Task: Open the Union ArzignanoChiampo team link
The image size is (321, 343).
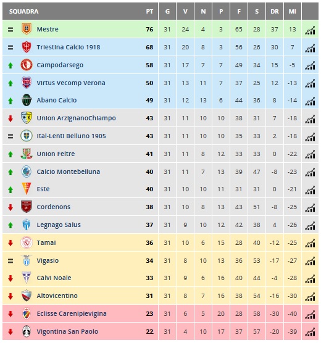Action: click(76, 118)
